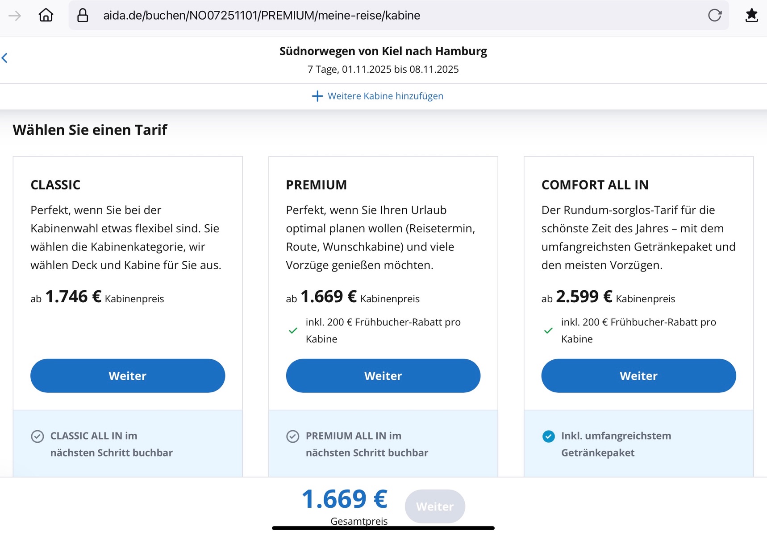Select the CLASSIC tariff heading
Viewport: 767px width, 535px height.
click(x=55, y=185)
